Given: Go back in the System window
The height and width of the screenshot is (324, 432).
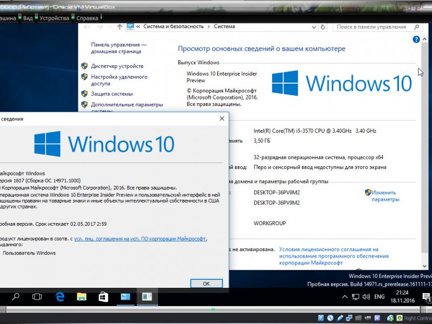Looking at the screenshot, I should coord(87,26).
